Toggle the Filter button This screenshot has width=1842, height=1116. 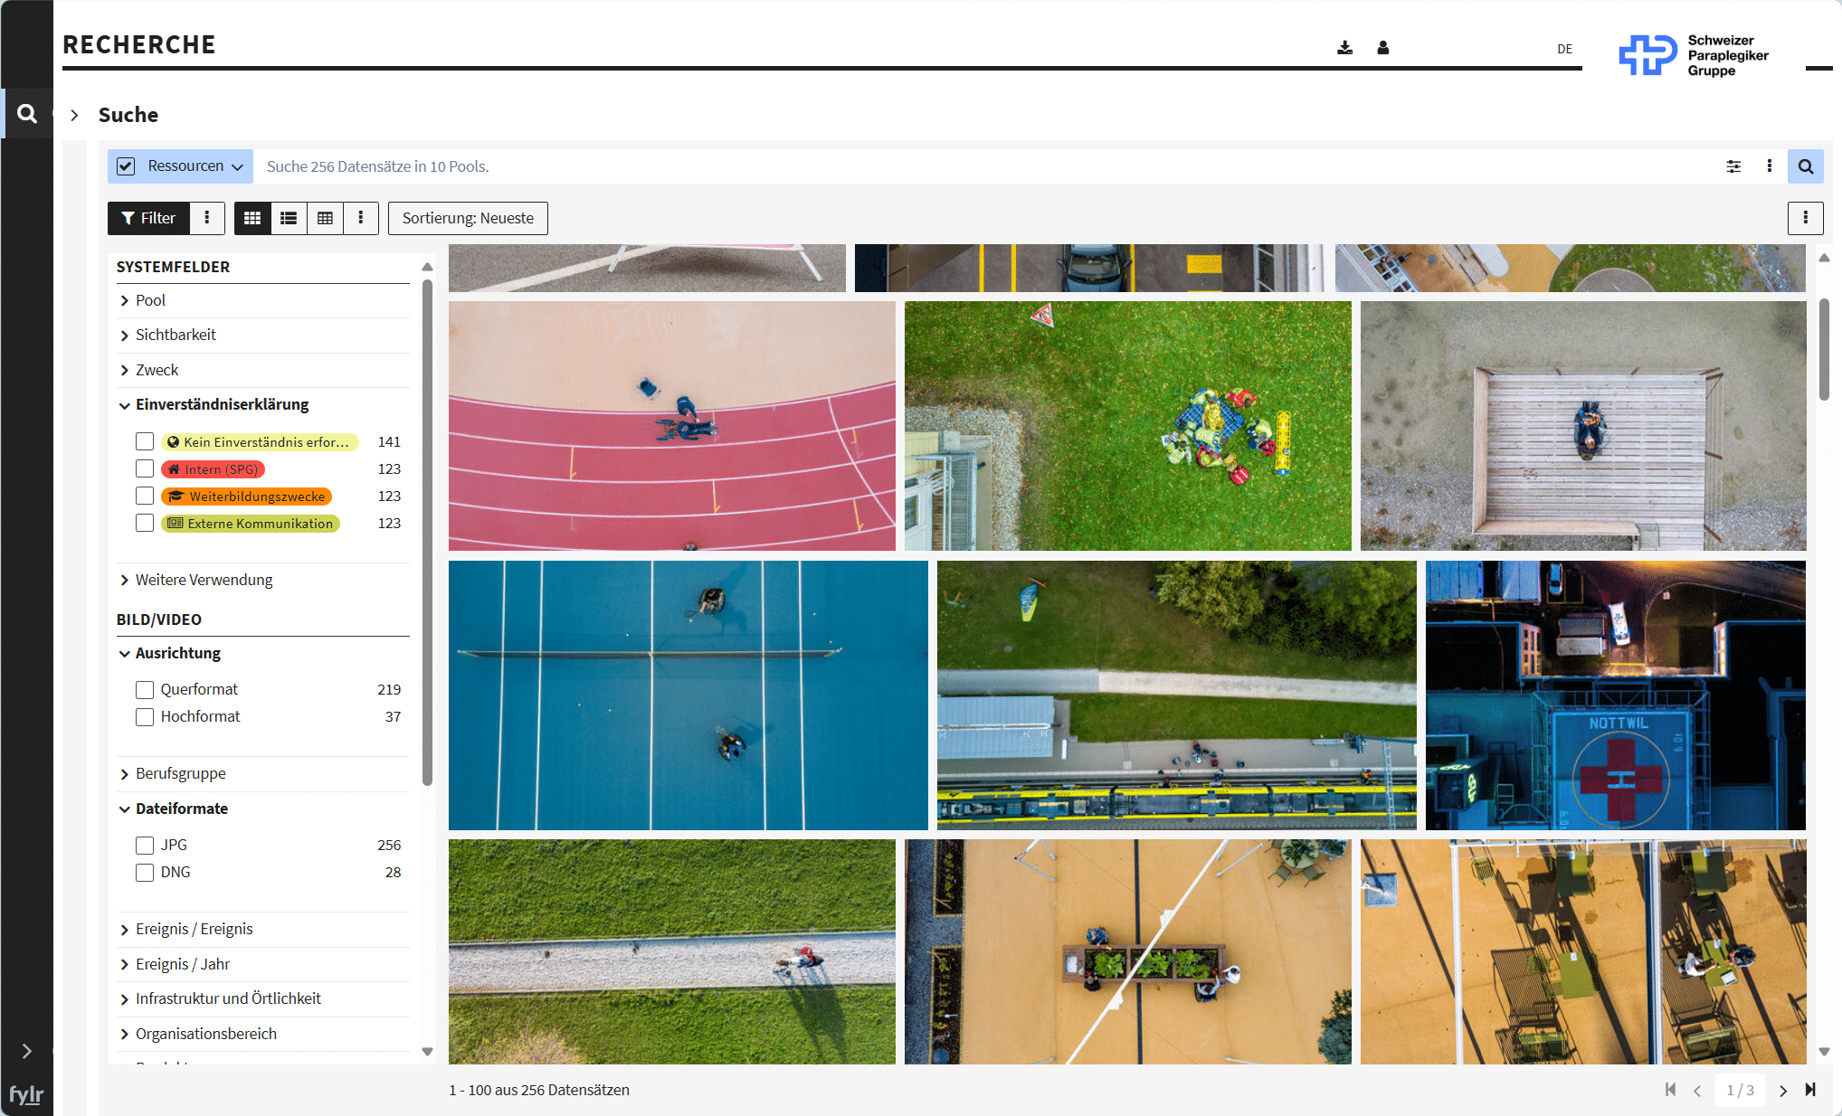pyautogui.click(x=148, y=218)
